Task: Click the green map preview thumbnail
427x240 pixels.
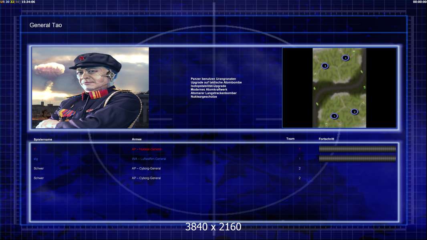Action: tap(339, 88)
